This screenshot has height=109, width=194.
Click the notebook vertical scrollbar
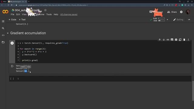(193, 91)
